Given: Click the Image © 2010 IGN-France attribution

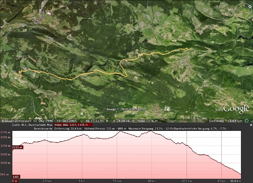Looking at the screenshot, I should coord(126,109).
